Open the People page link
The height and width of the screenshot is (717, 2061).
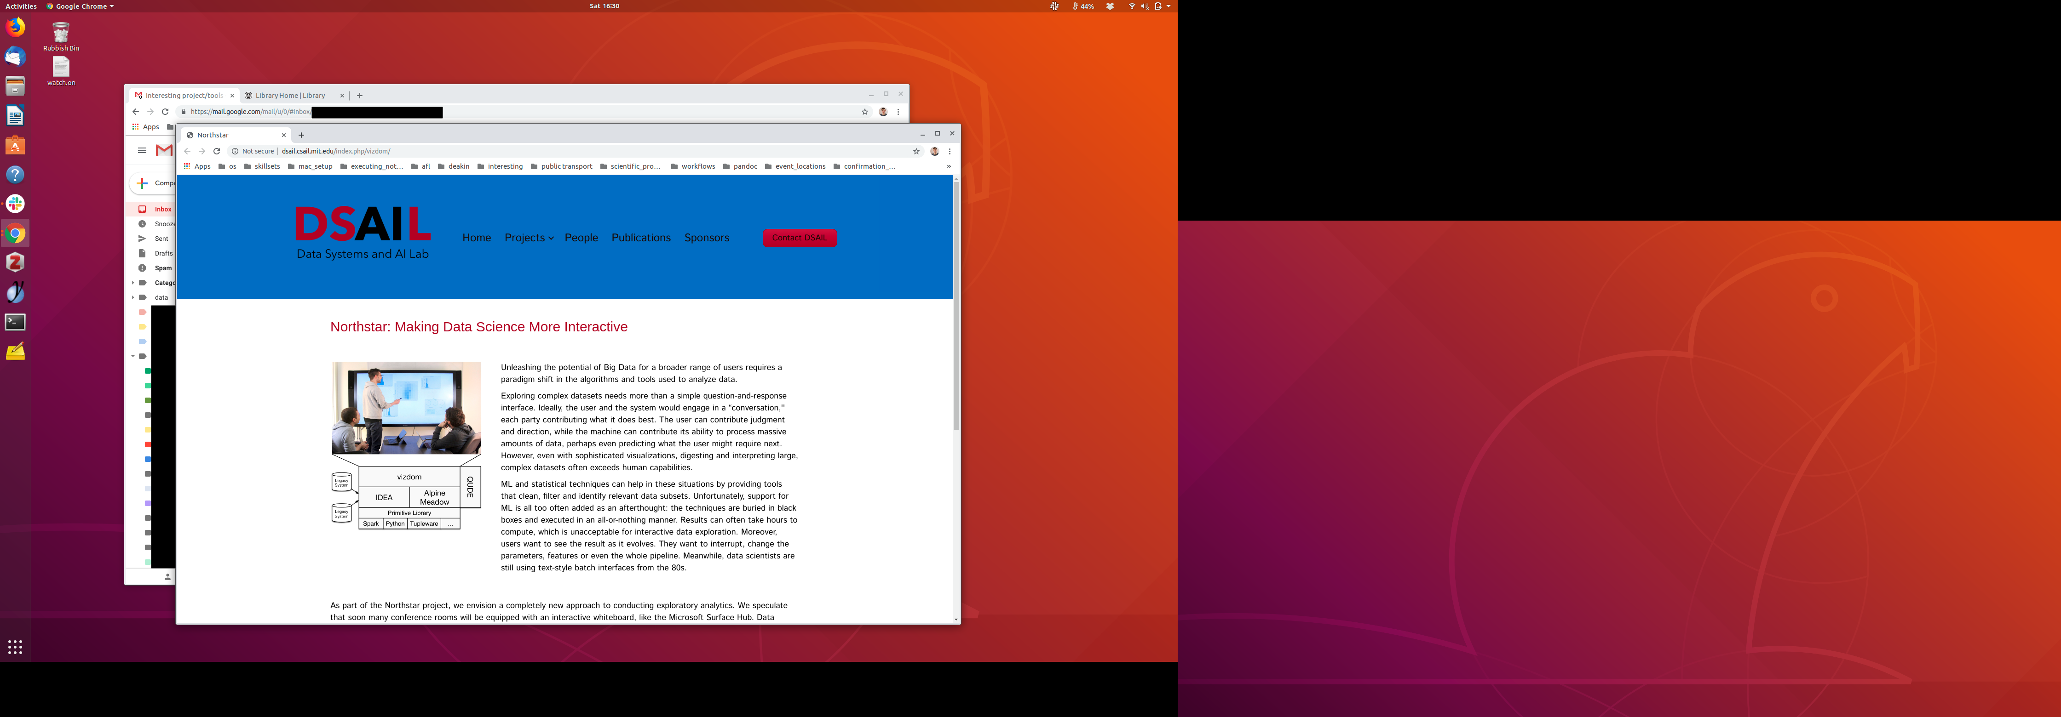pyautogui.click(x=581, y=238)
